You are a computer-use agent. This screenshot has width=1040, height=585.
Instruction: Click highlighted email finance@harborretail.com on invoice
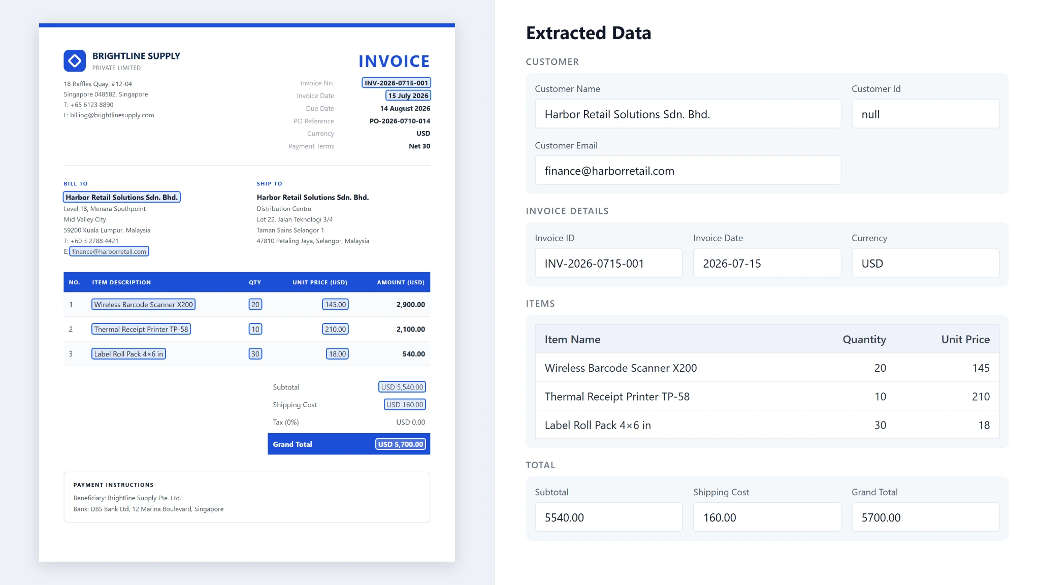(109, 251)
